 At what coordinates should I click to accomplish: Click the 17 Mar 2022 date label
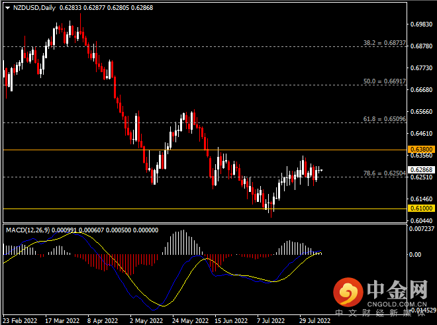[x=62, y=321]
